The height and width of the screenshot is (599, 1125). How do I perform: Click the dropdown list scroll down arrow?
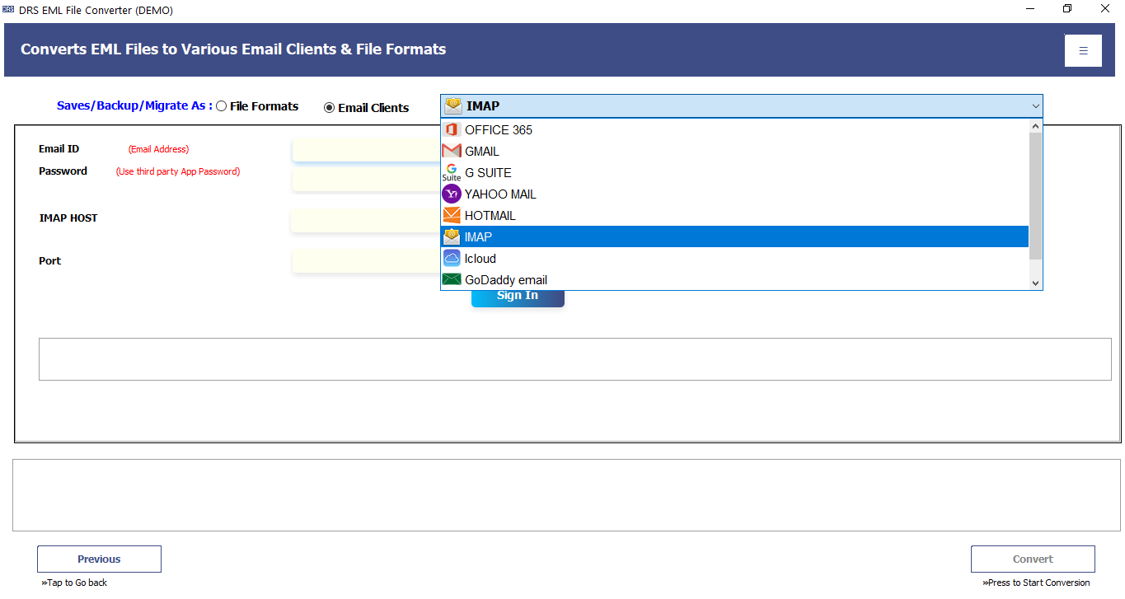[x=1036, y=283]
